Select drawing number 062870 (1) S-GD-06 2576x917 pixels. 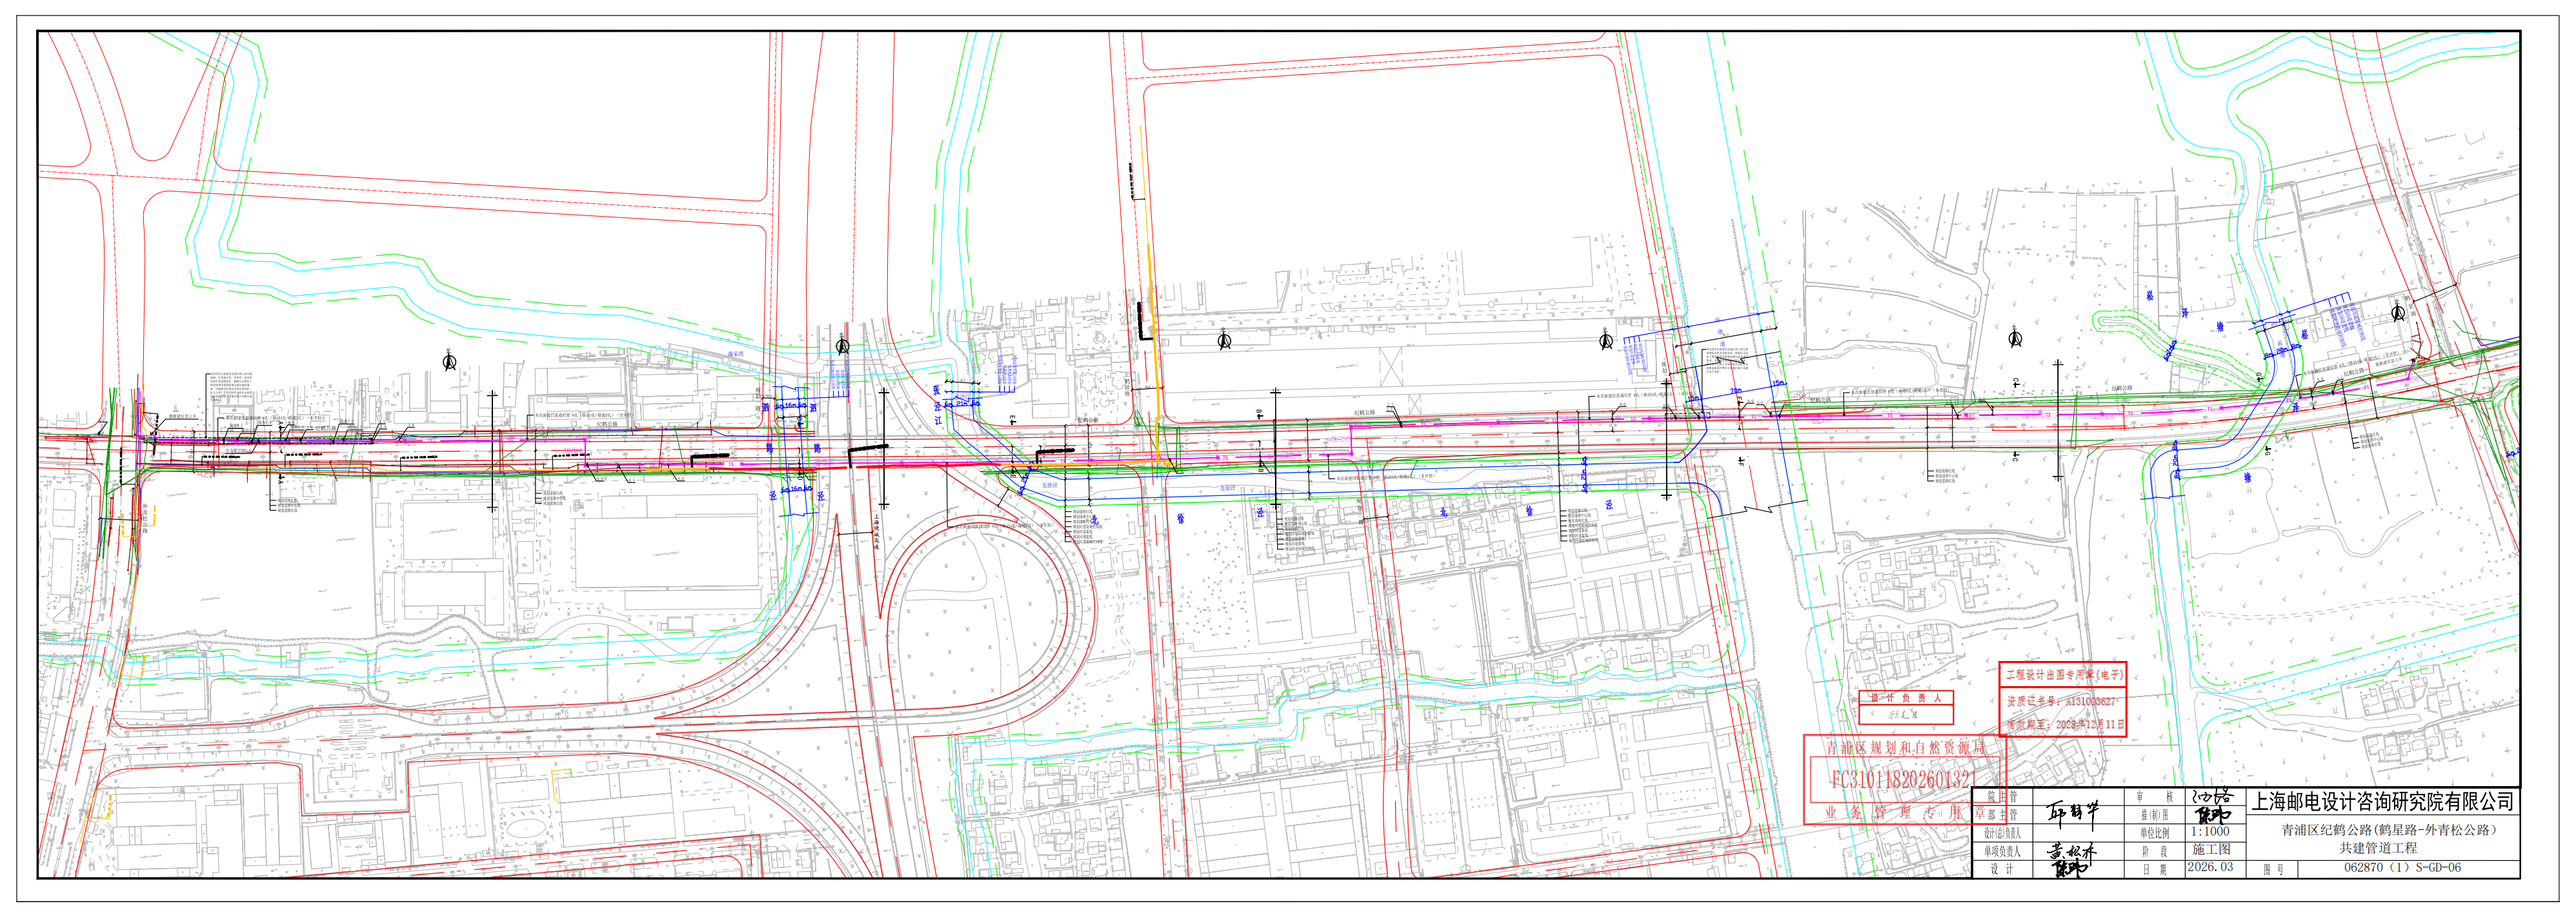[x=2404, y=868]
